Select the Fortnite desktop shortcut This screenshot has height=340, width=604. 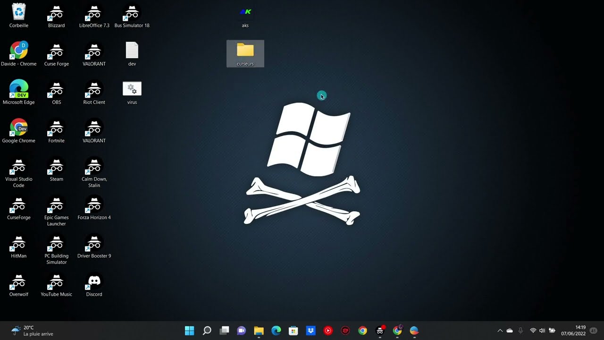[57, 131]
